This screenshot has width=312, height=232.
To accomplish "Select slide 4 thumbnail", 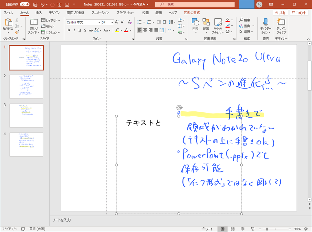I will pos(26,144).
